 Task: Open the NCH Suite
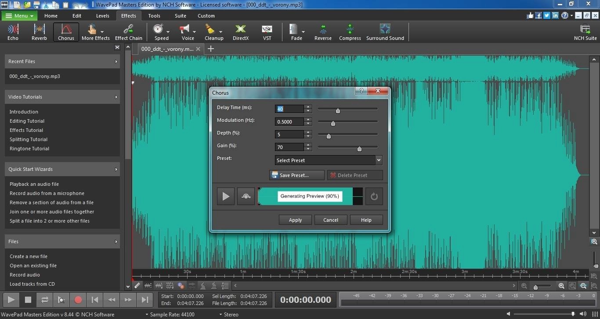(585, 32)
